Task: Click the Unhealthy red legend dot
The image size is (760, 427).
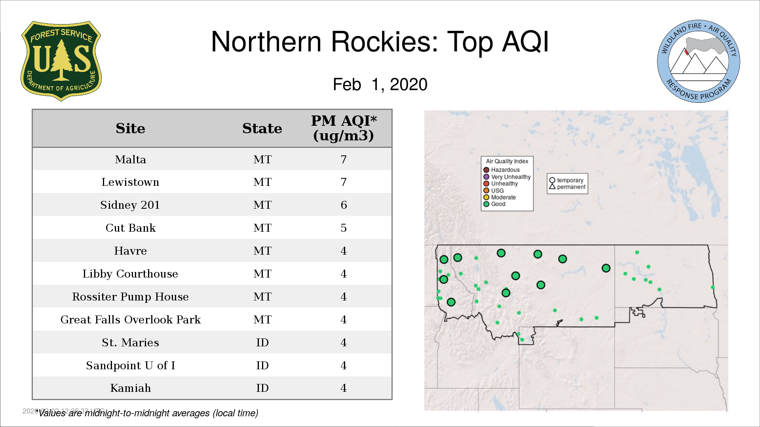Action: [486, 183]
